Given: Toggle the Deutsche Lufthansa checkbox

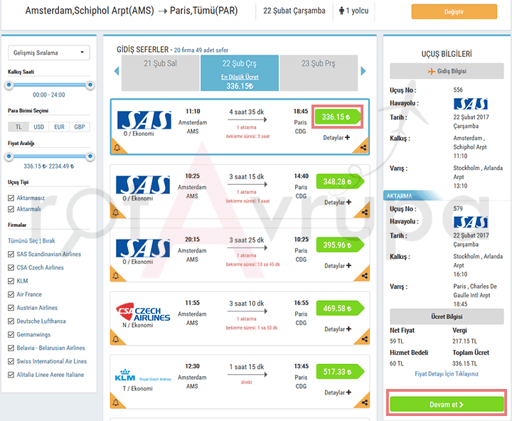Looking at the screenshot, I should point(11,321).
